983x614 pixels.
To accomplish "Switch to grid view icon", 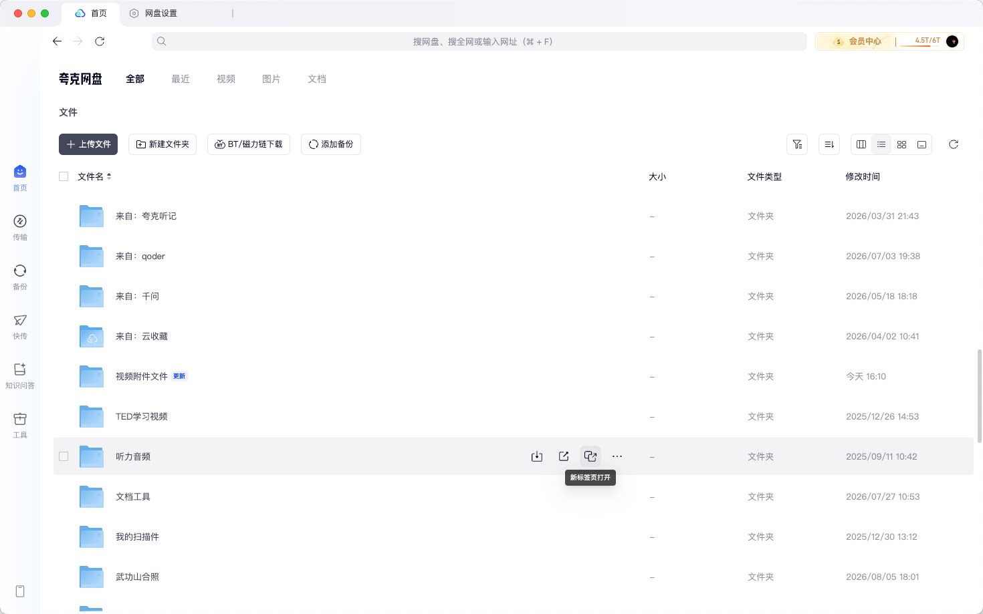I will [901, 144].
